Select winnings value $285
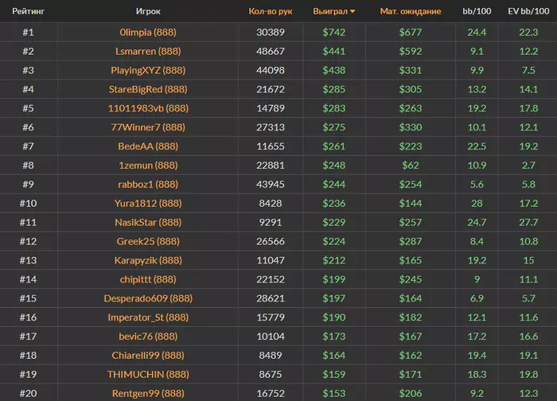Image resolution: width=557 pixels, height=401 pixels. click(333, 89)
